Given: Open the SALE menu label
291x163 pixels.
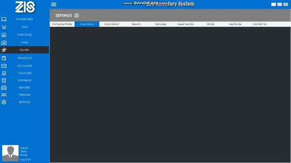Looking at the screenshot, I should (25, 27).
